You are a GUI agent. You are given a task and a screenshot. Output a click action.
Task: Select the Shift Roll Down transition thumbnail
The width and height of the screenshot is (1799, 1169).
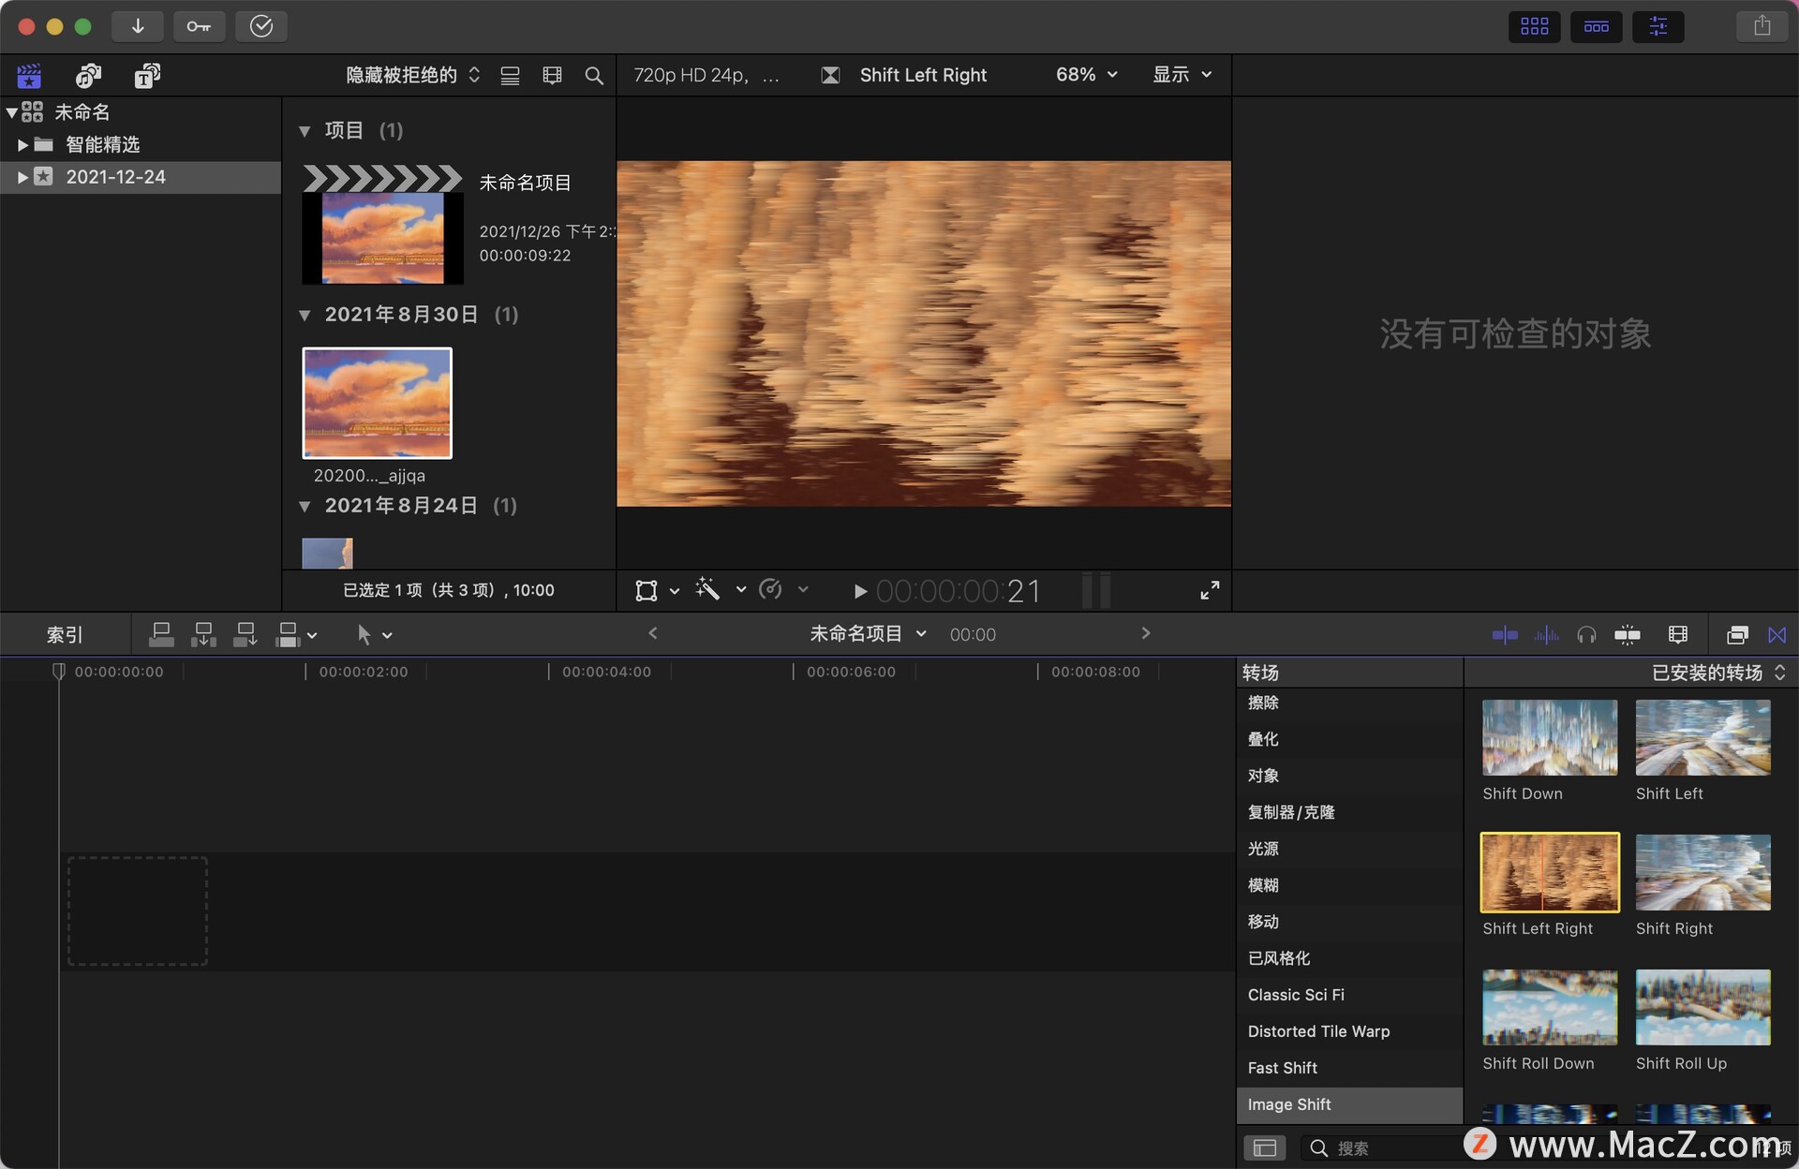tap(1549, 1008)
